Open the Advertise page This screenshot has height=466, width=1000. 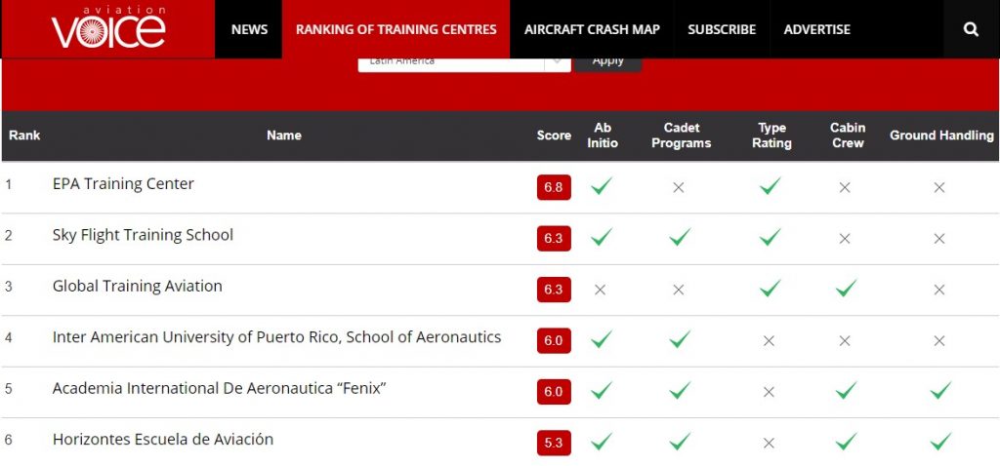click(x=817, y=29)
